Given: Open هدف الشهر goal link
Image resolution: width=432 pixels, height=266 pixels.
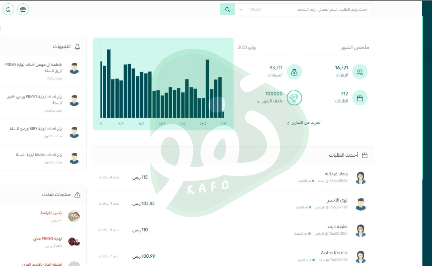Looking at the screenshot, I should [x=271, y=101].
